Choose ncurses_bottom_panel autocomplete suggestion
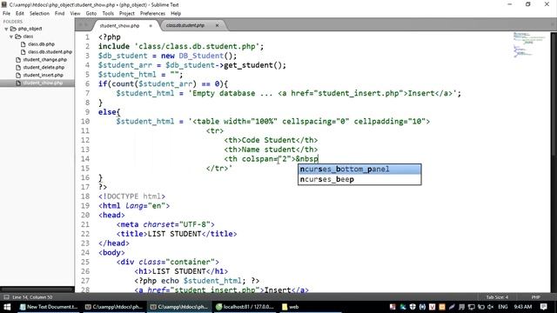This screenshot has width=557, height=313. (x=359, y=170)
